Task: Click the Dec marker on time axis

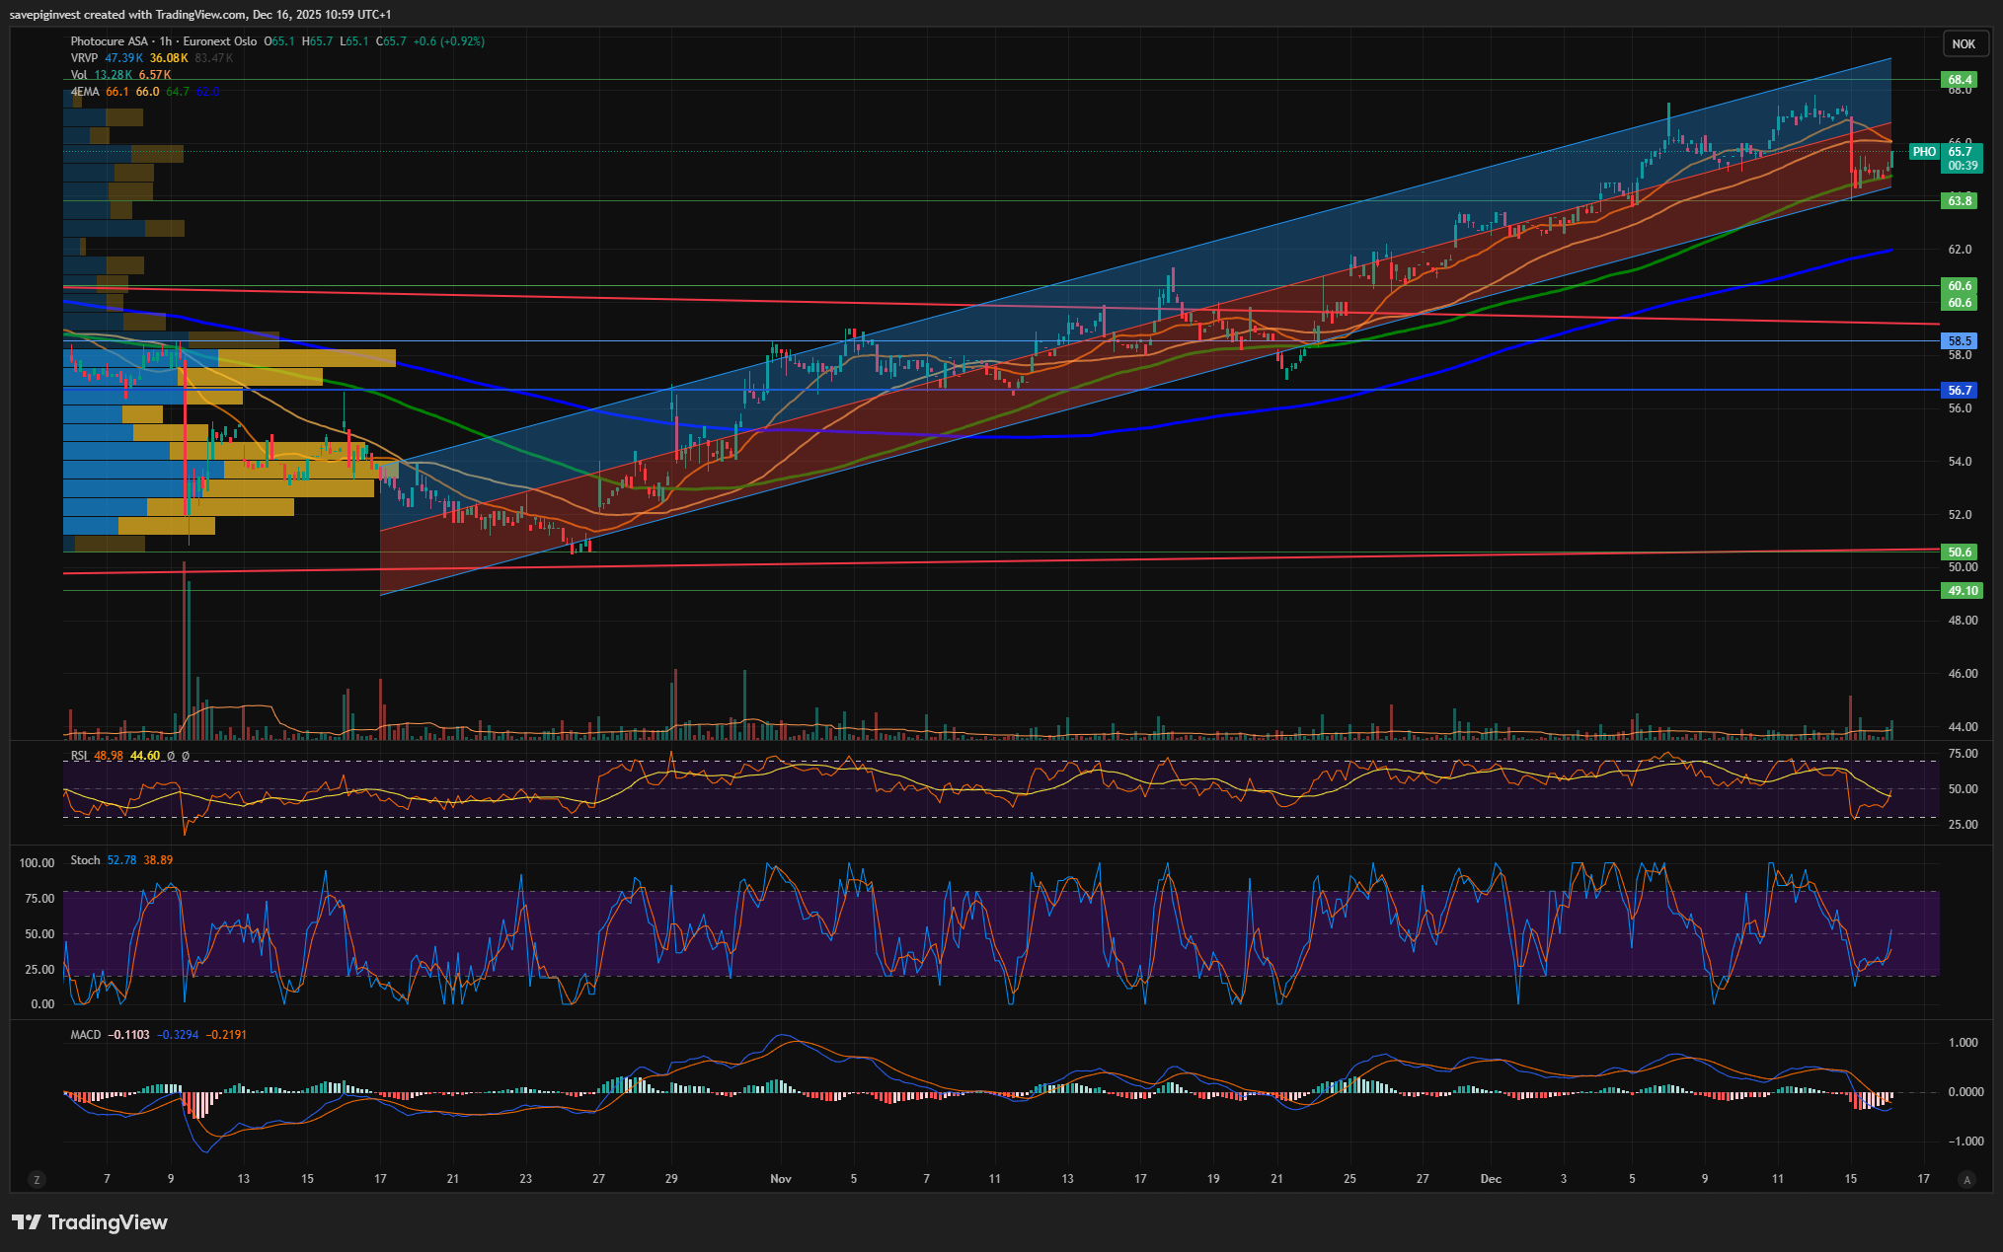Action: [x=1490, y=1179]
